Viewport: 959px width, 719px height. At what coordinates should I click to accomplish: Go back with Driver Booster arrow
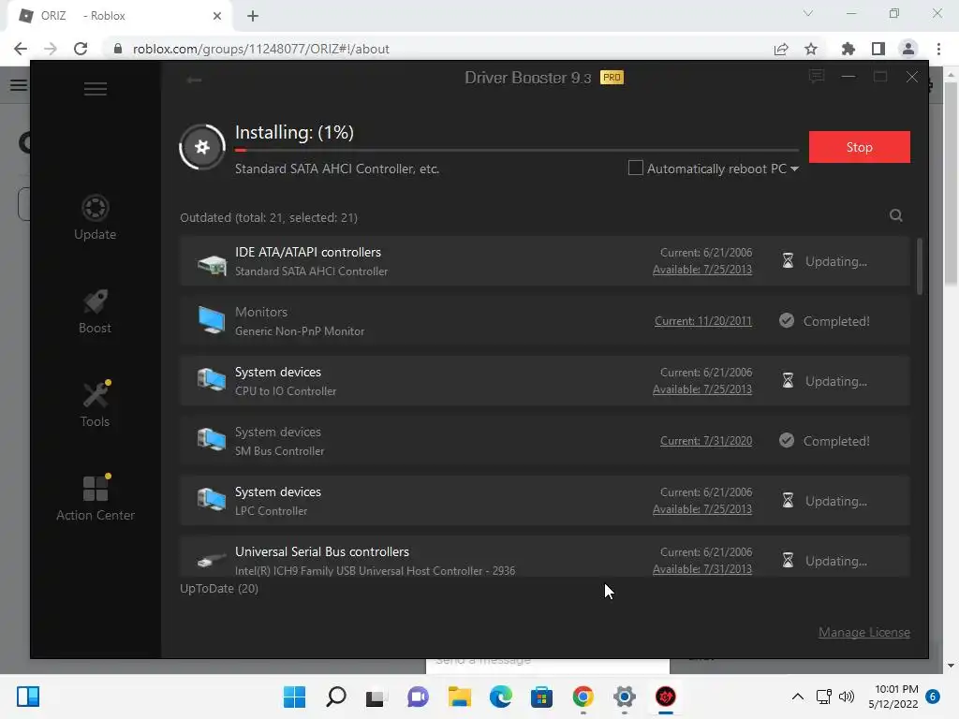(x=194, y=80)
